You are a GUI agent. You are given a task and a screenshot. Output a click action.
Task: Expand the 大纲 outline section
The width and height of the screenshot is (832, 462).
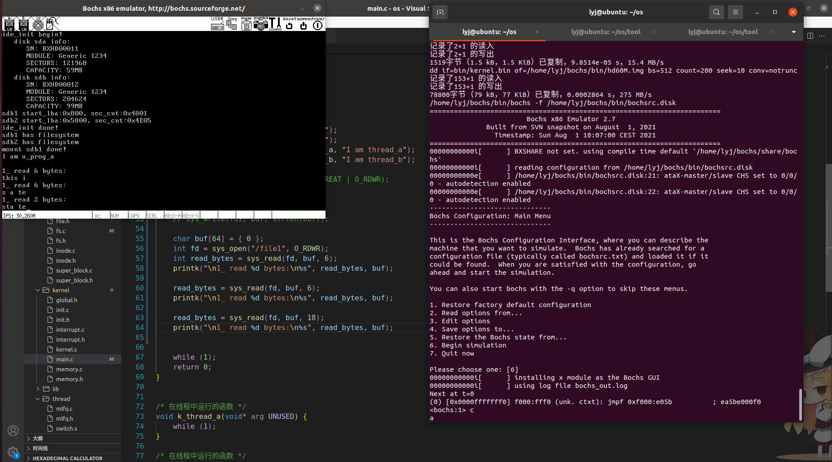(x=72, y=438)
